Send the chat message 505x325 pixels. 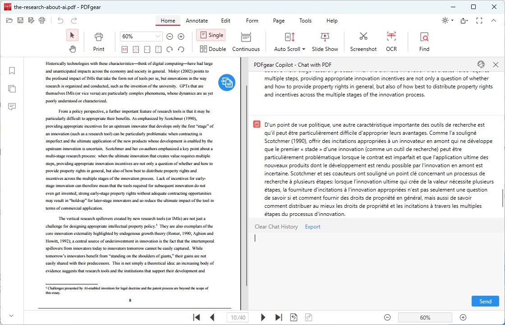coord(485,301)
